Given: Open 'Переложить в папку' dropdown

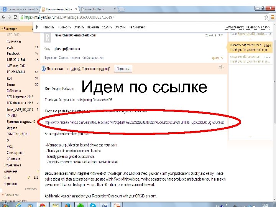Looking at the screenshot, I should [258, 27].
